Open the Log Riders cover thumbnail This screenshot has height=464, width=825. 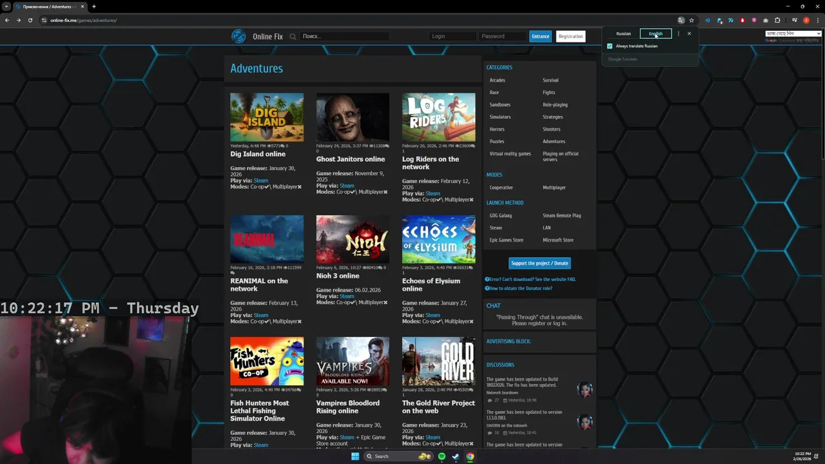coord(438,117)
